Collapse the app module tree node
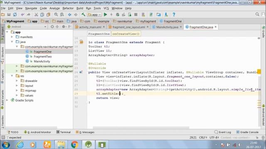This screenshot has height=149, width=266. pos(7,32)
